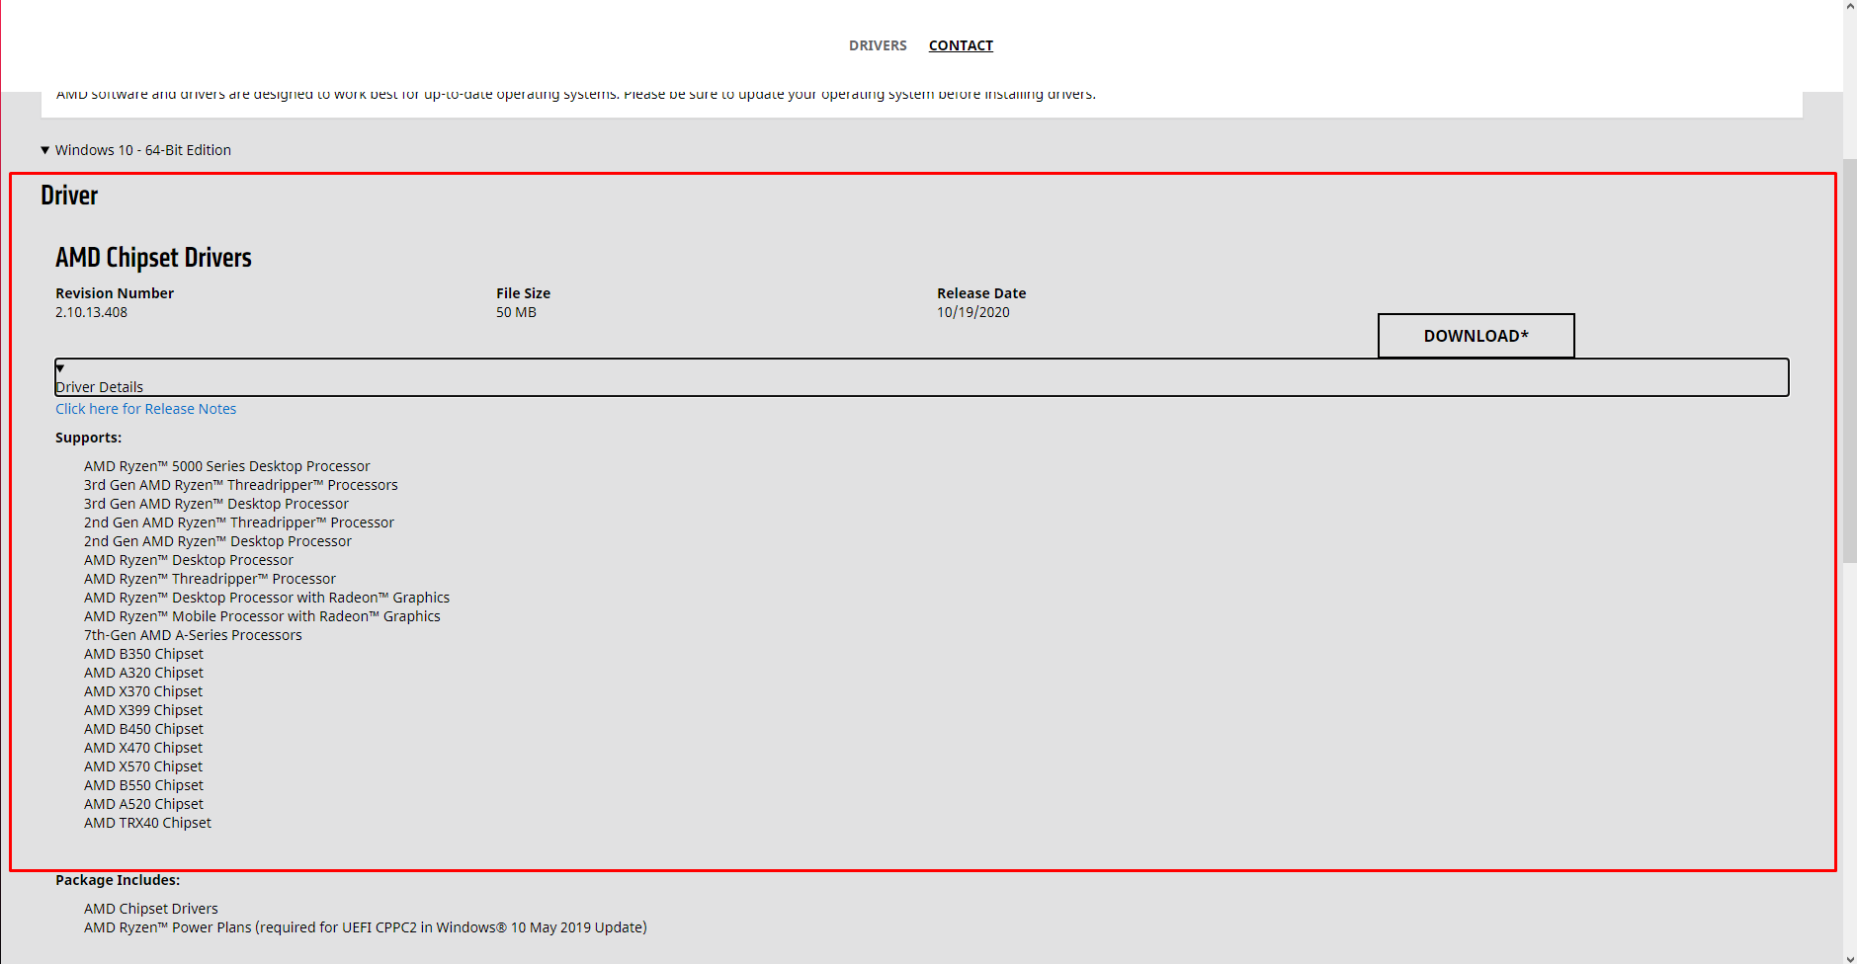Viewport: 1857px width, 964px height.
Task: Click the AMD Ryzen Power Plans line
Action: click(366, 927)
